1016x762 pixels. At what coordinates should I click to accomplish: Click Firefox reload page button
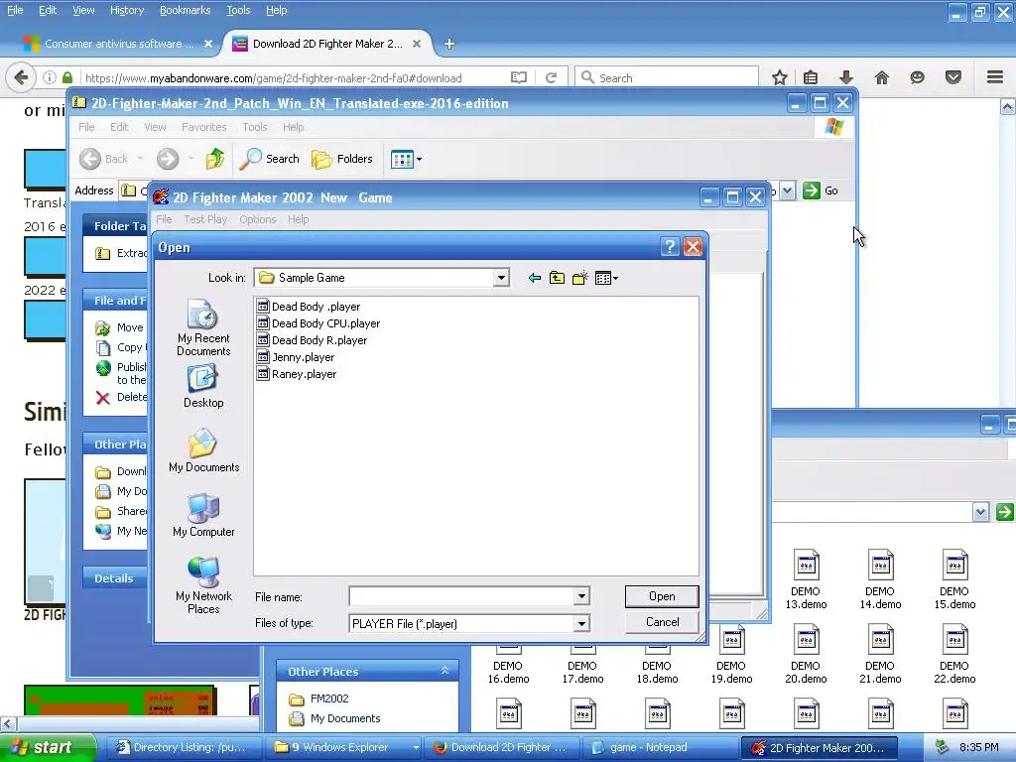(x=552, y=77)
